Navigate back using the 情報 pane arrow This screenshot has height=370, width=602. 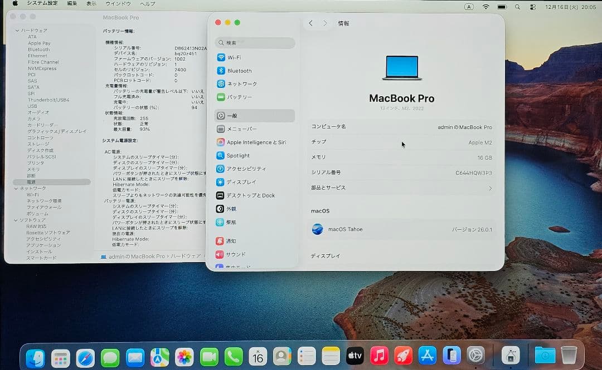(311, 23)
